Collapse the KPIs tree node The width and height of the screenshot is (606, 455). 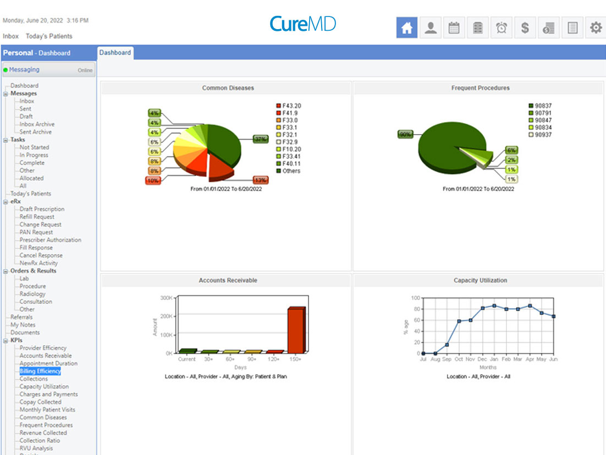[5, 341]
